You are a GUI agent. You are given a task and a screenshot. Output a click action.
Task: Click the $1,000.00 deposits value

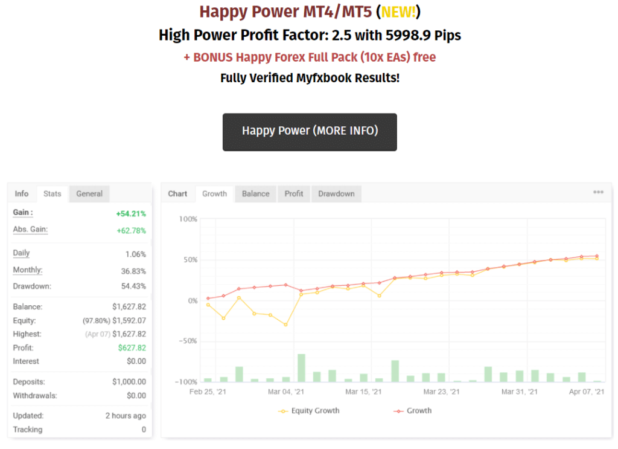pyautogui.click(x=129, y=382)
